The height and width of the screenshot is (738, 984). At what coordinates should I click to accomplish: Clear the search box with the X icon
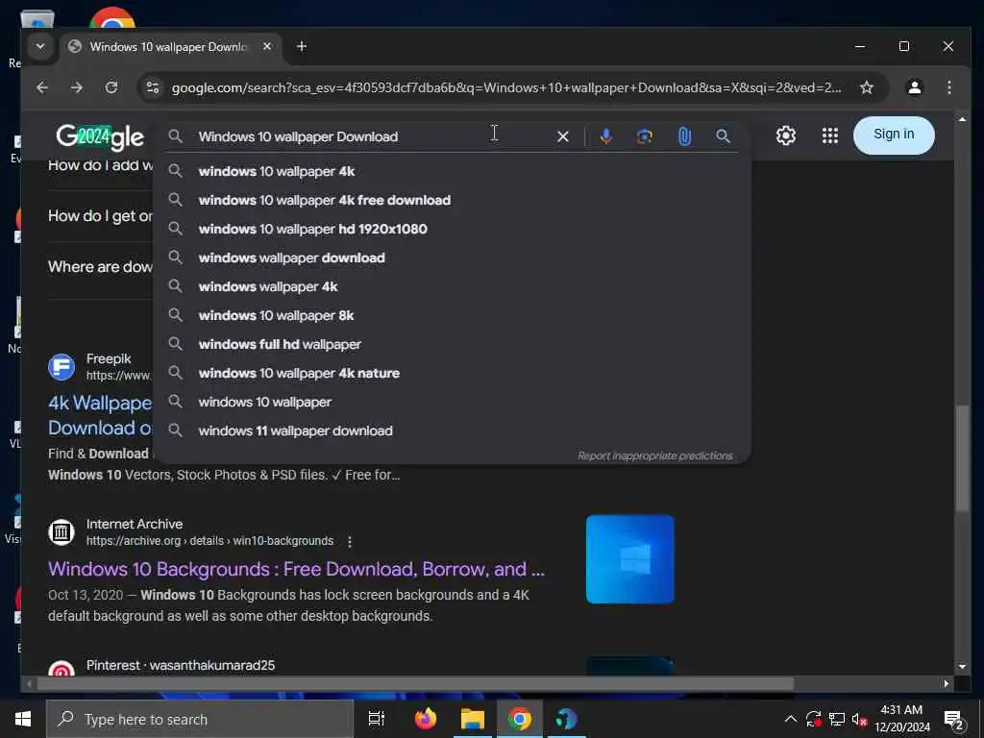tap(563, 136)
